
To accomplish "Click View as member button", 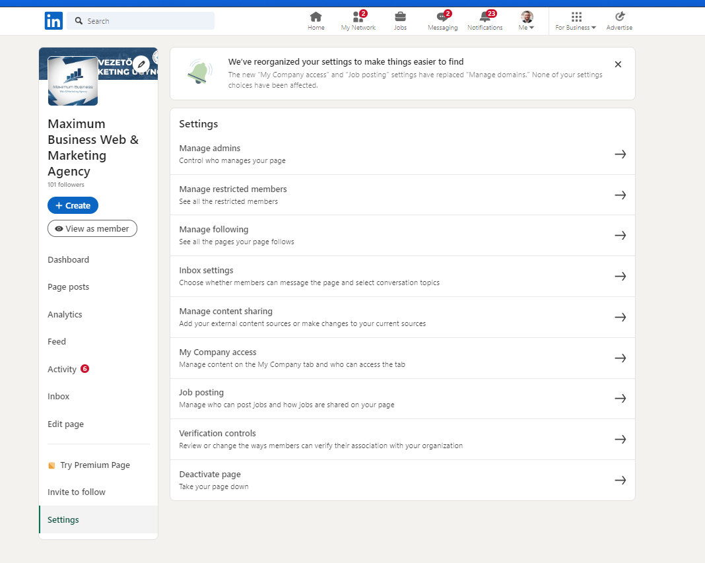I will coord(92,228).
